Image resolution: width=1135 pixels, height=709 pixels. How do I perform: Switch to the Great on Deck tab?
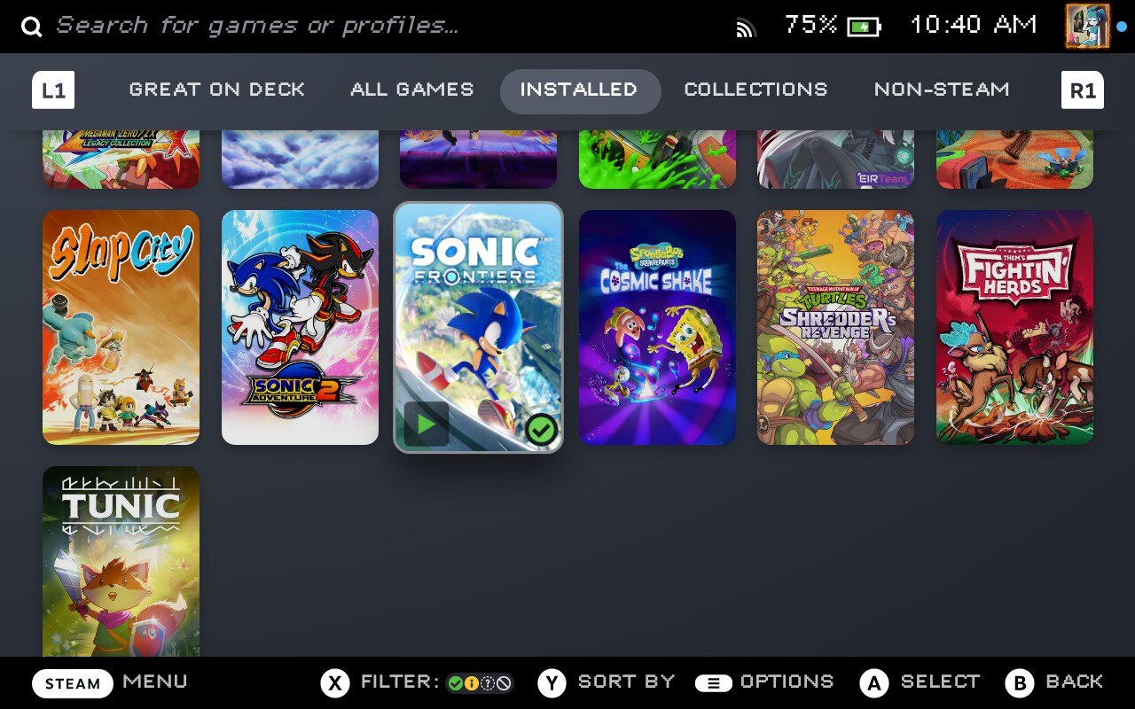[217, 90]
